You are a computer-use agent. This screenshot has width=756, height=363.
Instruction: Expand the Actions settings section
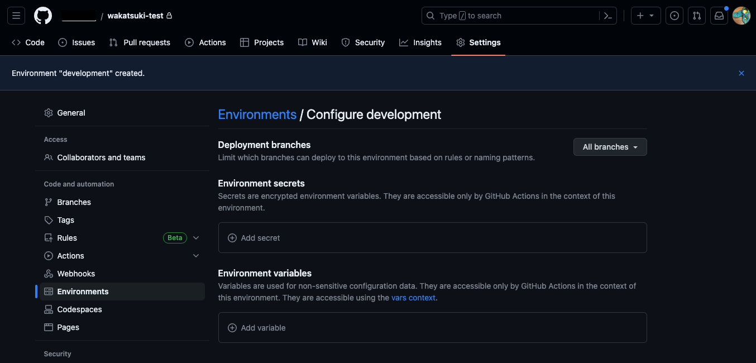tap(196, 255)
